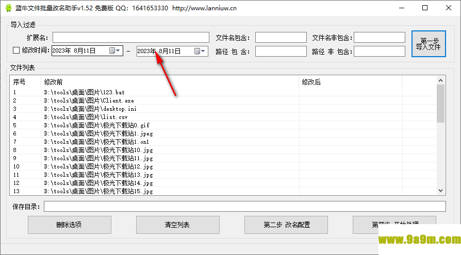This screenshot has width=461, height=255.
Task: Select the list.csv file row
Action: [223, 117]
